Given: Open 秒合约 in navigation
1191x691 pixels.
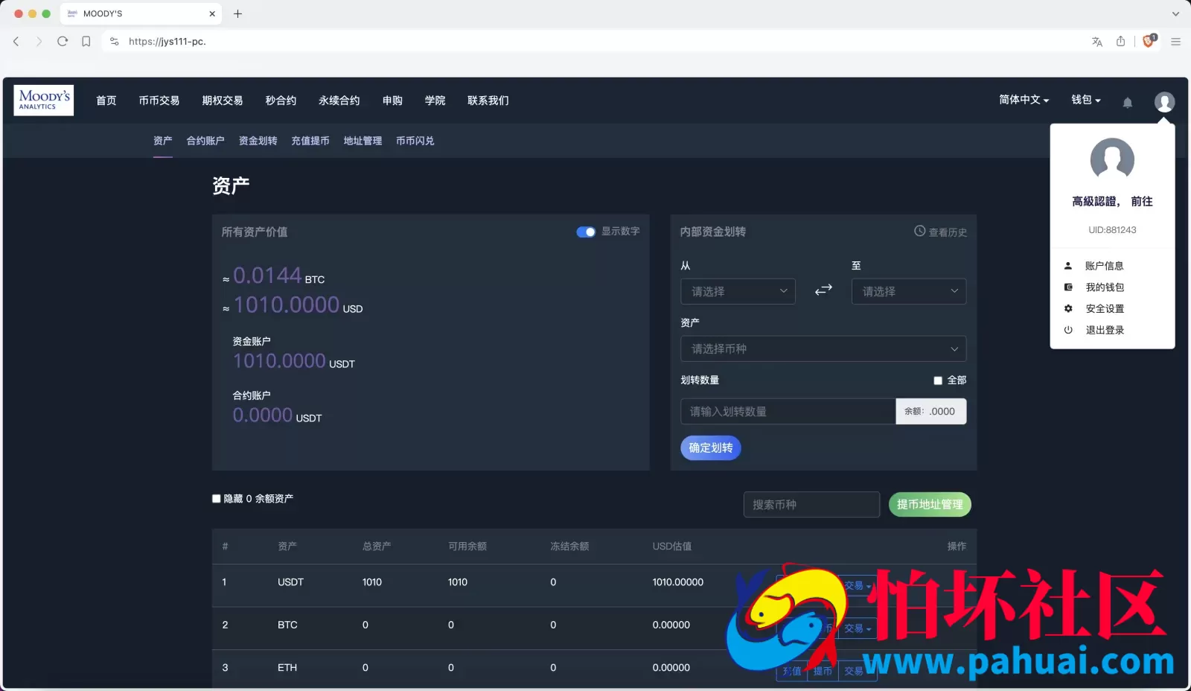Looking at the screenshot, I should point(281,101).
